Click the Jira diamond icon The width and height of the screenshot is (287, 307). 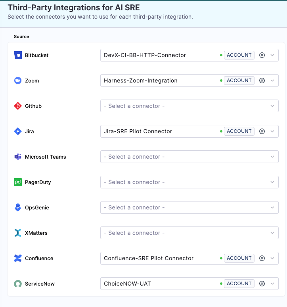point(18,131)
